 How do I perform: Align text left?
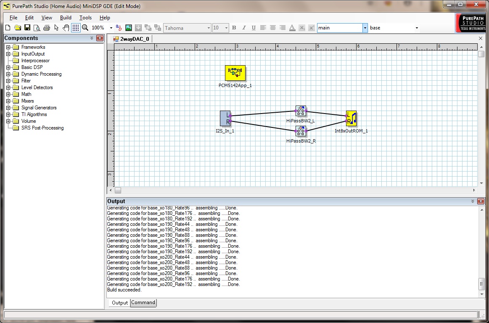[x=263, y=28]
